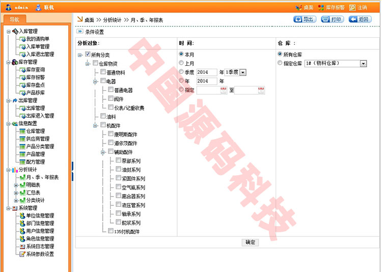
Task: Click the 库存报警 sidebar item icon
Action: click(22, 77)
